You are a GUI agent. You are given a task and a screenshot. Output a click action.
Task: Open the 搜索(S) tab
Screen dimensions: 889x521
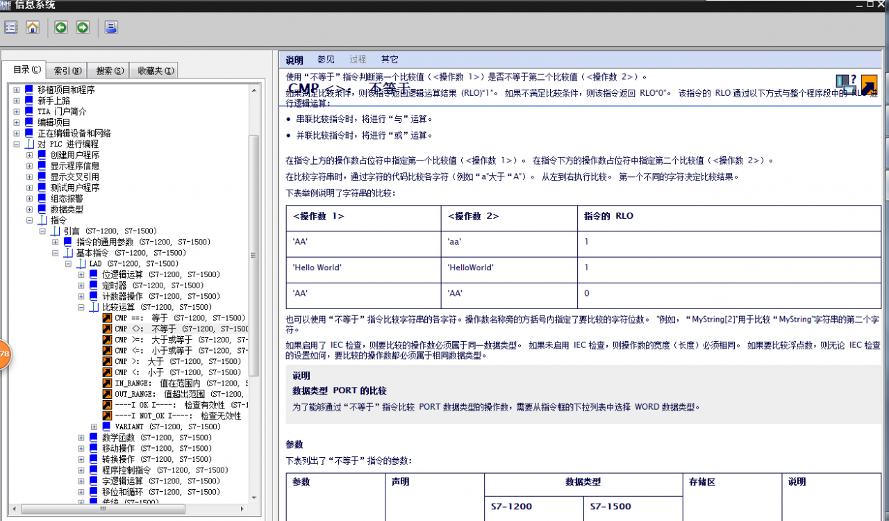coord(110,70)
